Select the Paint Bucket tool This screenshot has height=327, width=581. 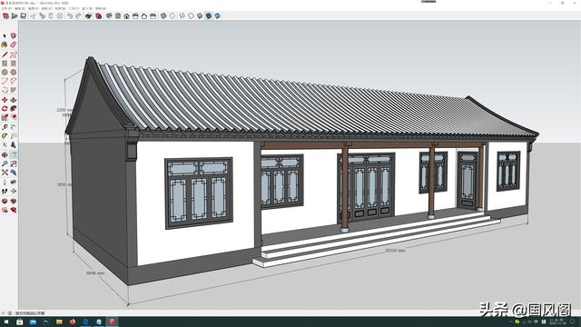point(5,45)
